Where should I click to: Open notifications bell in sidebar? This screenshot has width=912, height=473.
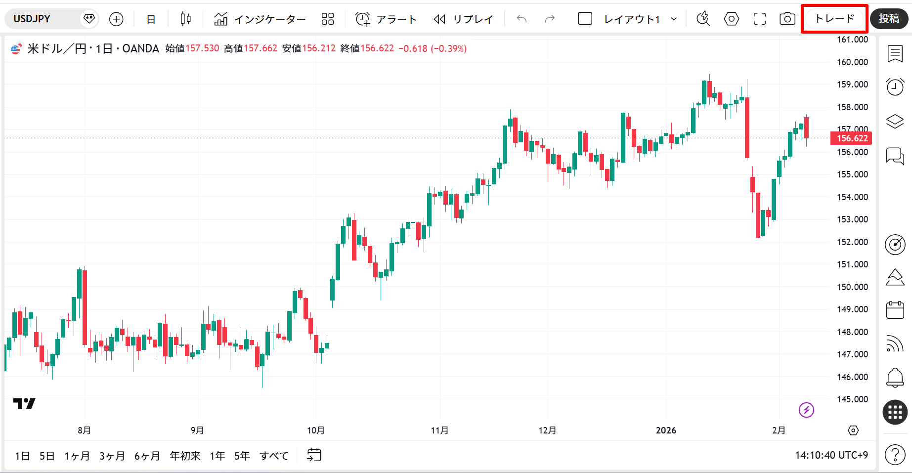895,378
